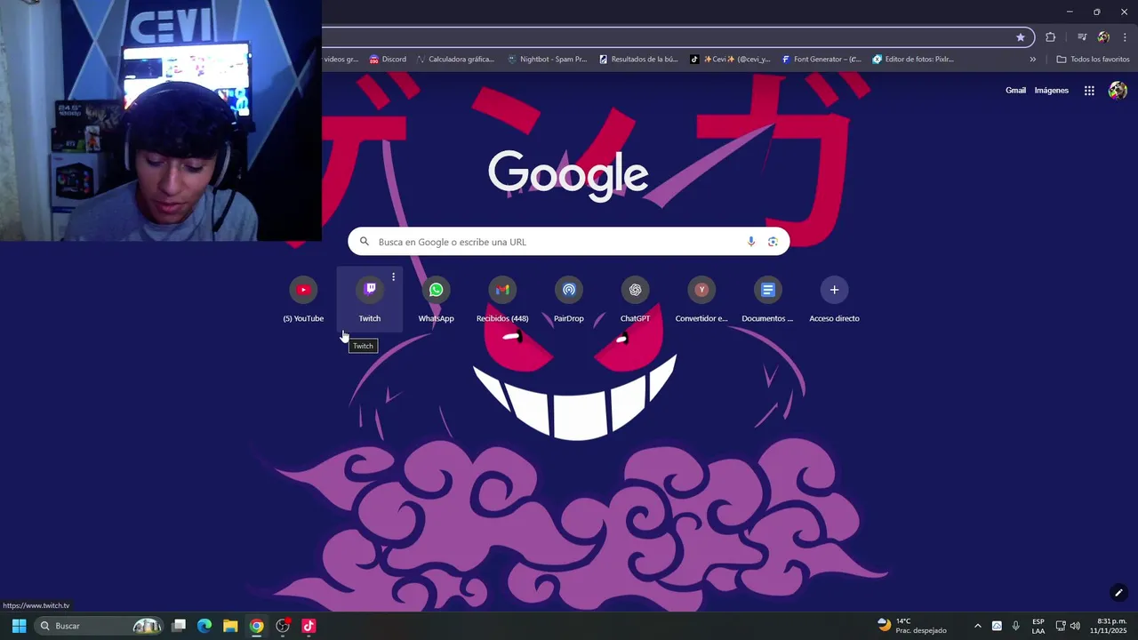This screenshot has width=1138, height=640.
Task: Open the Windows Start menu
Action: tap(19, 626)
